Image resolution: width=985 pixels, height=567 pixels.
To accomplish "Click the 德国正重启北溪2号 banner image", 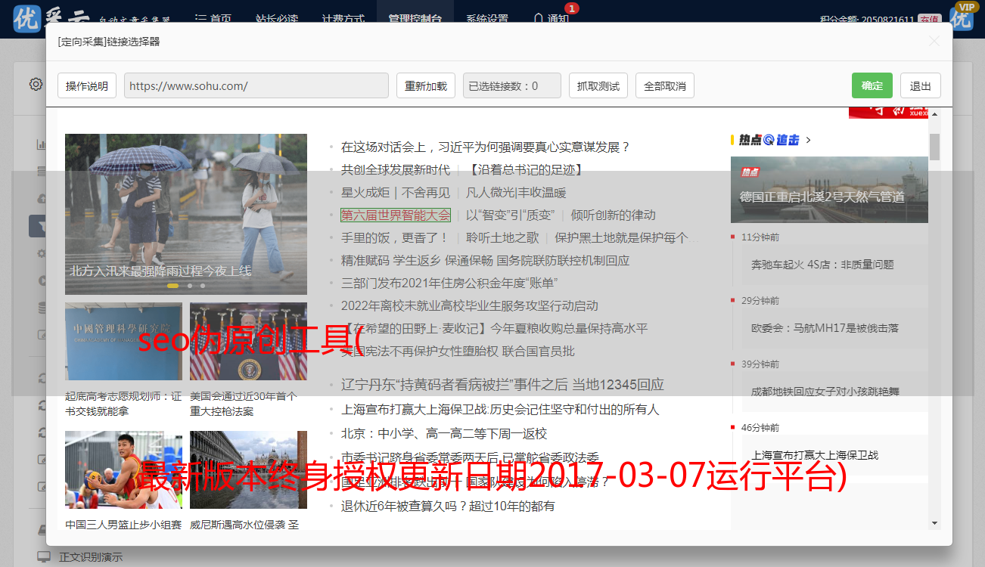I will (828, 189).
